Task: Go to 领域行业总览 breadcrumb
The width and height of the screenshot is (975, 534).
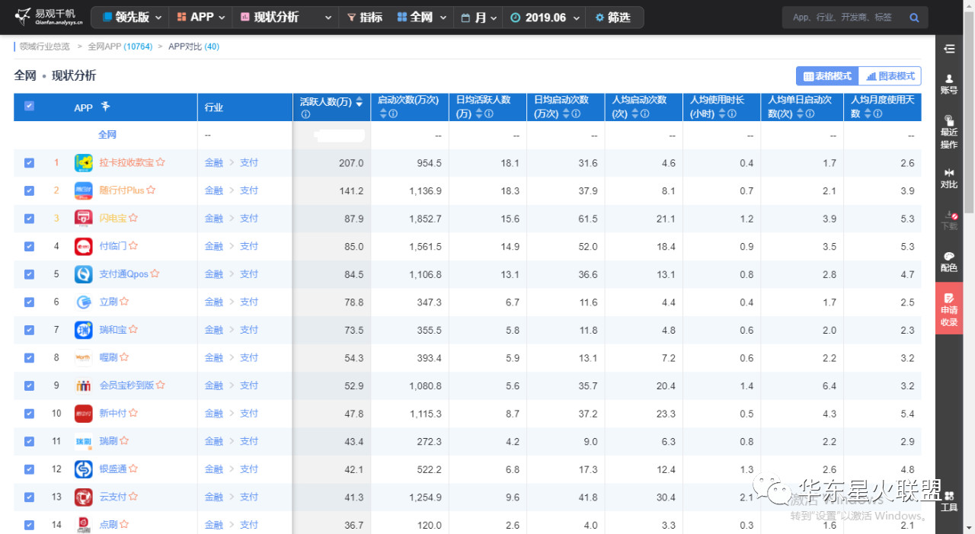Action: [45, 46]
